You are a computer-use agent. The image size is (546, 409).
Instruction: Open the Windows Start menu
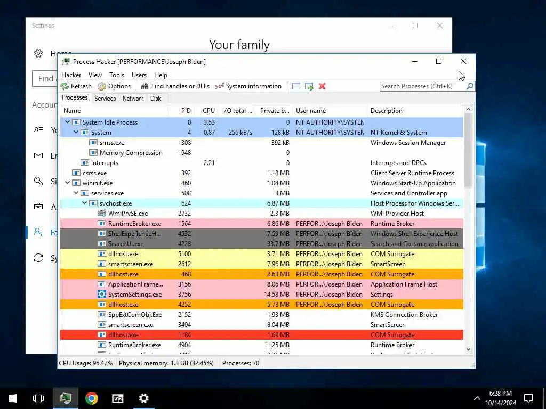tap(13, 398)
